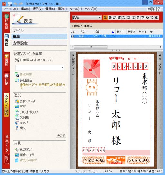This screenshot has width=165, height=175.
Task: Expand the パーツリスト side panel
Action: 160,64
